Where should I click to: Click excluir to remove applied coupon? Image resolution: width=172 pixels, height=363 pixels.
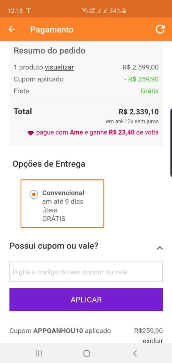pyautogui.click(x=153, y=341)
